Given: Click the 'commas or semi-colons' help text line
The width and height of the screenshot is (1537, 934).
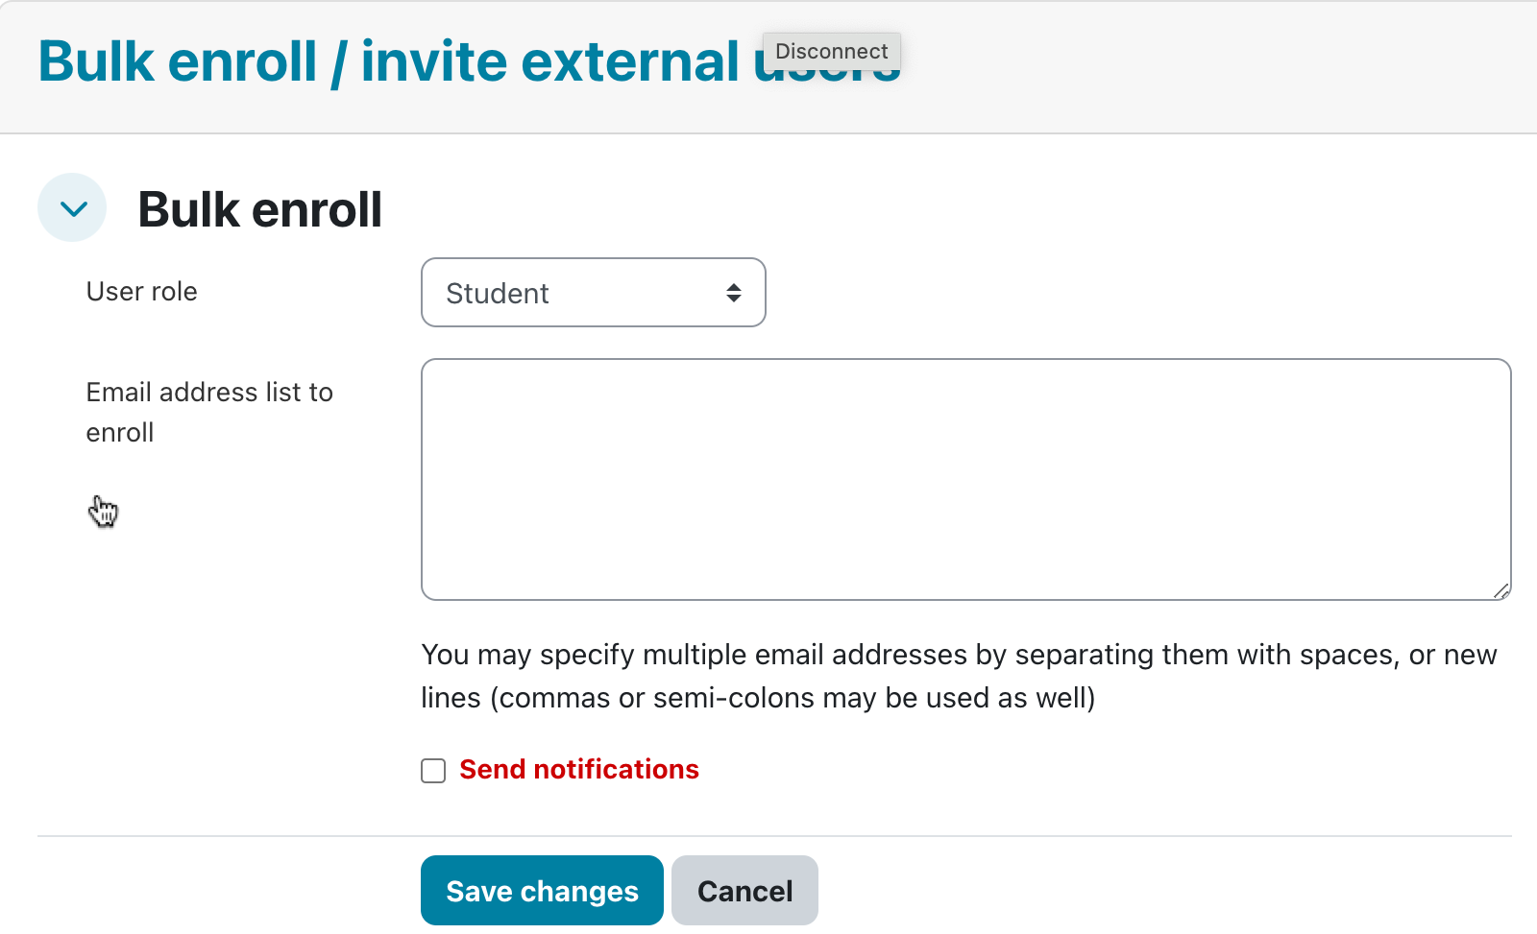Looking at the screenshot, I should 758,698.
